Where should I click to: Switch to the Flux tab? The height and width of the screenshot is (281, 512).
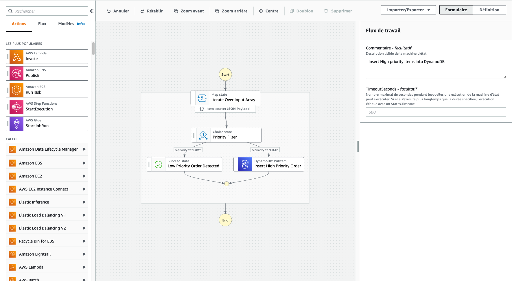(x=42, y=24)
